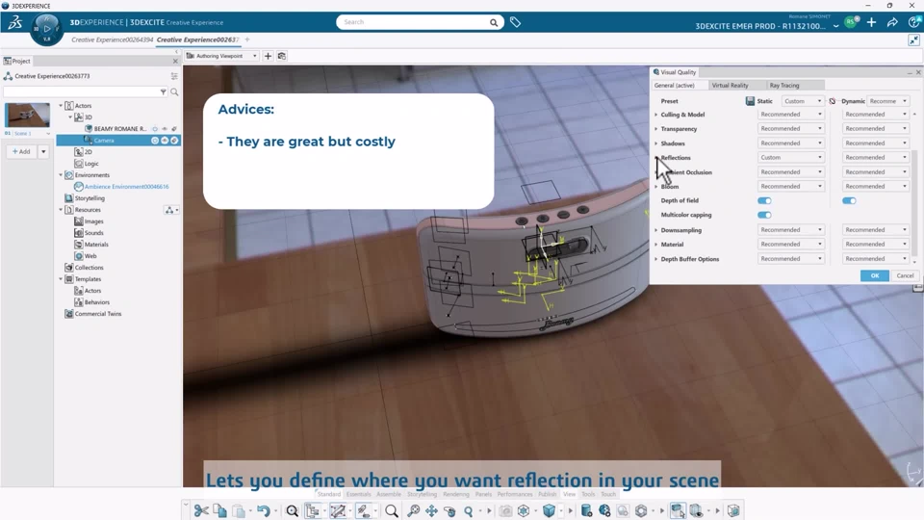Switch to the Virtual Reality tab
The width and height of the screenshot is (924, 520).
click(x=730, y=86)
